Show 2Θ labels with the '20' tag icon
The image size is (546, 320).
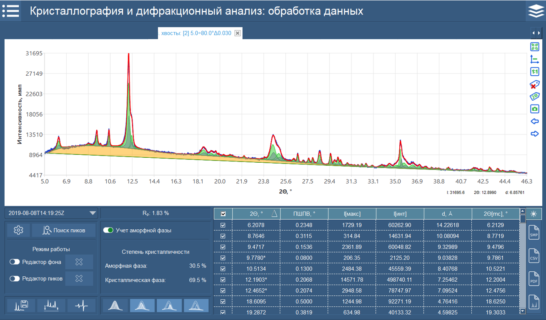534,96
